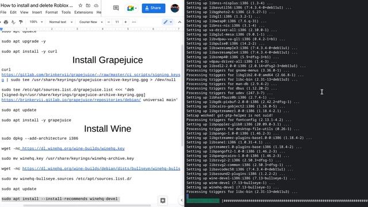Screen dimensions: 368x207
Task: Click terminal line 'Setting up wine-devel (7.13'
Action: pos(231,183)
